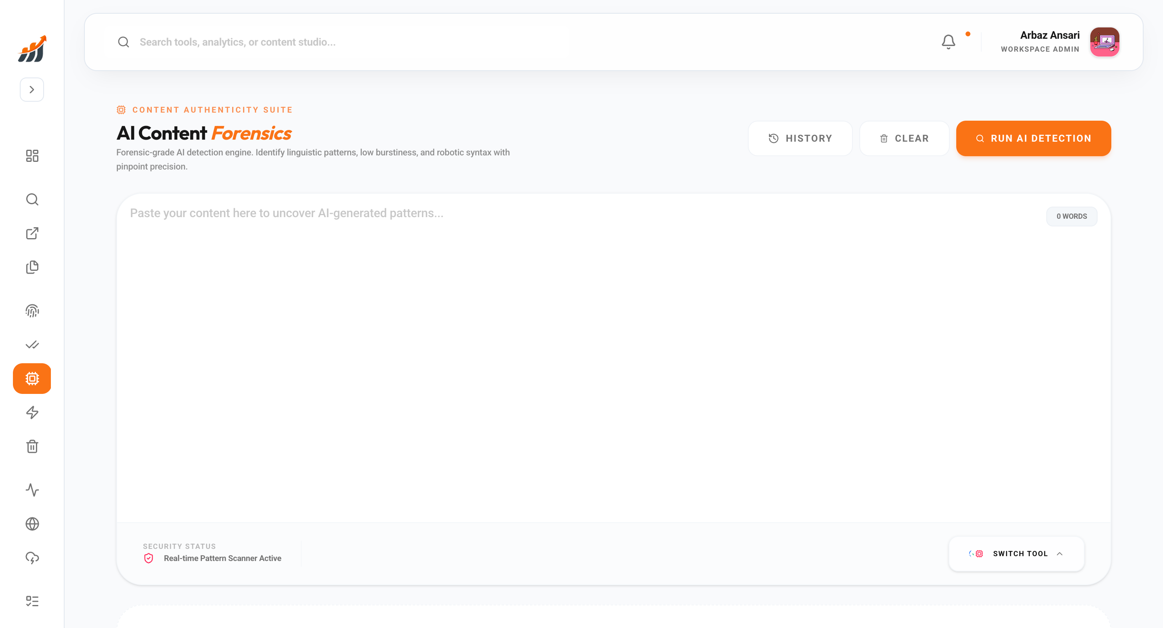
Task: Open the History panel
Action: pyautogui.click(x=800, y=138)
